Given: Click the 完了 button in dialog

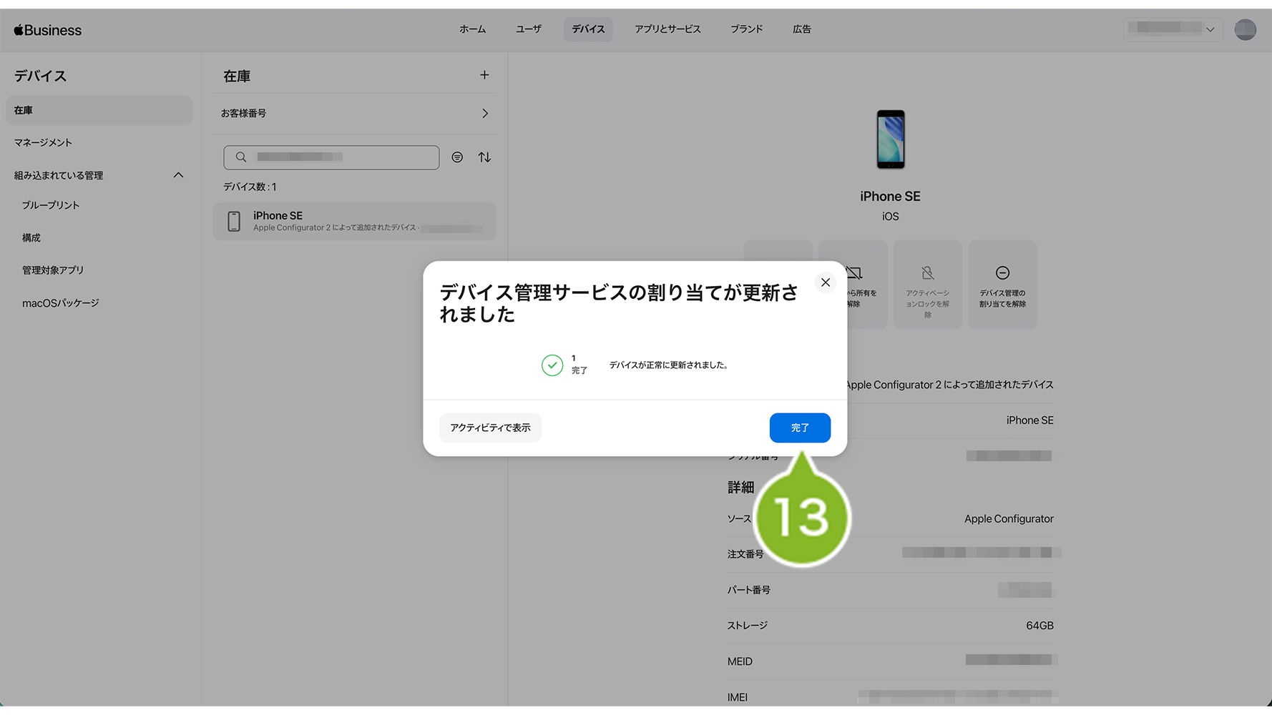Looking at the screenshot, I should (x=799, y=428).
